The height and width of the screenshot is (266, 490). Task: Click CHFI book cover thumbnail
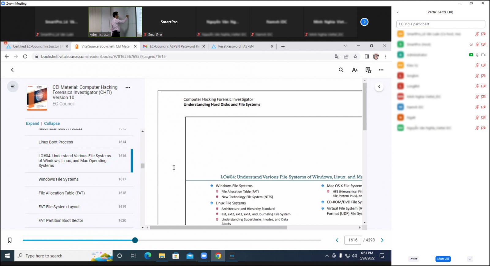point(37,97)
